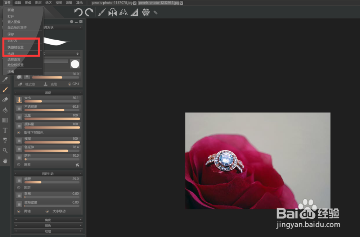360x237 pixels.
Task: Click the 克隆 clone button
Action: (x=50, y=84)
